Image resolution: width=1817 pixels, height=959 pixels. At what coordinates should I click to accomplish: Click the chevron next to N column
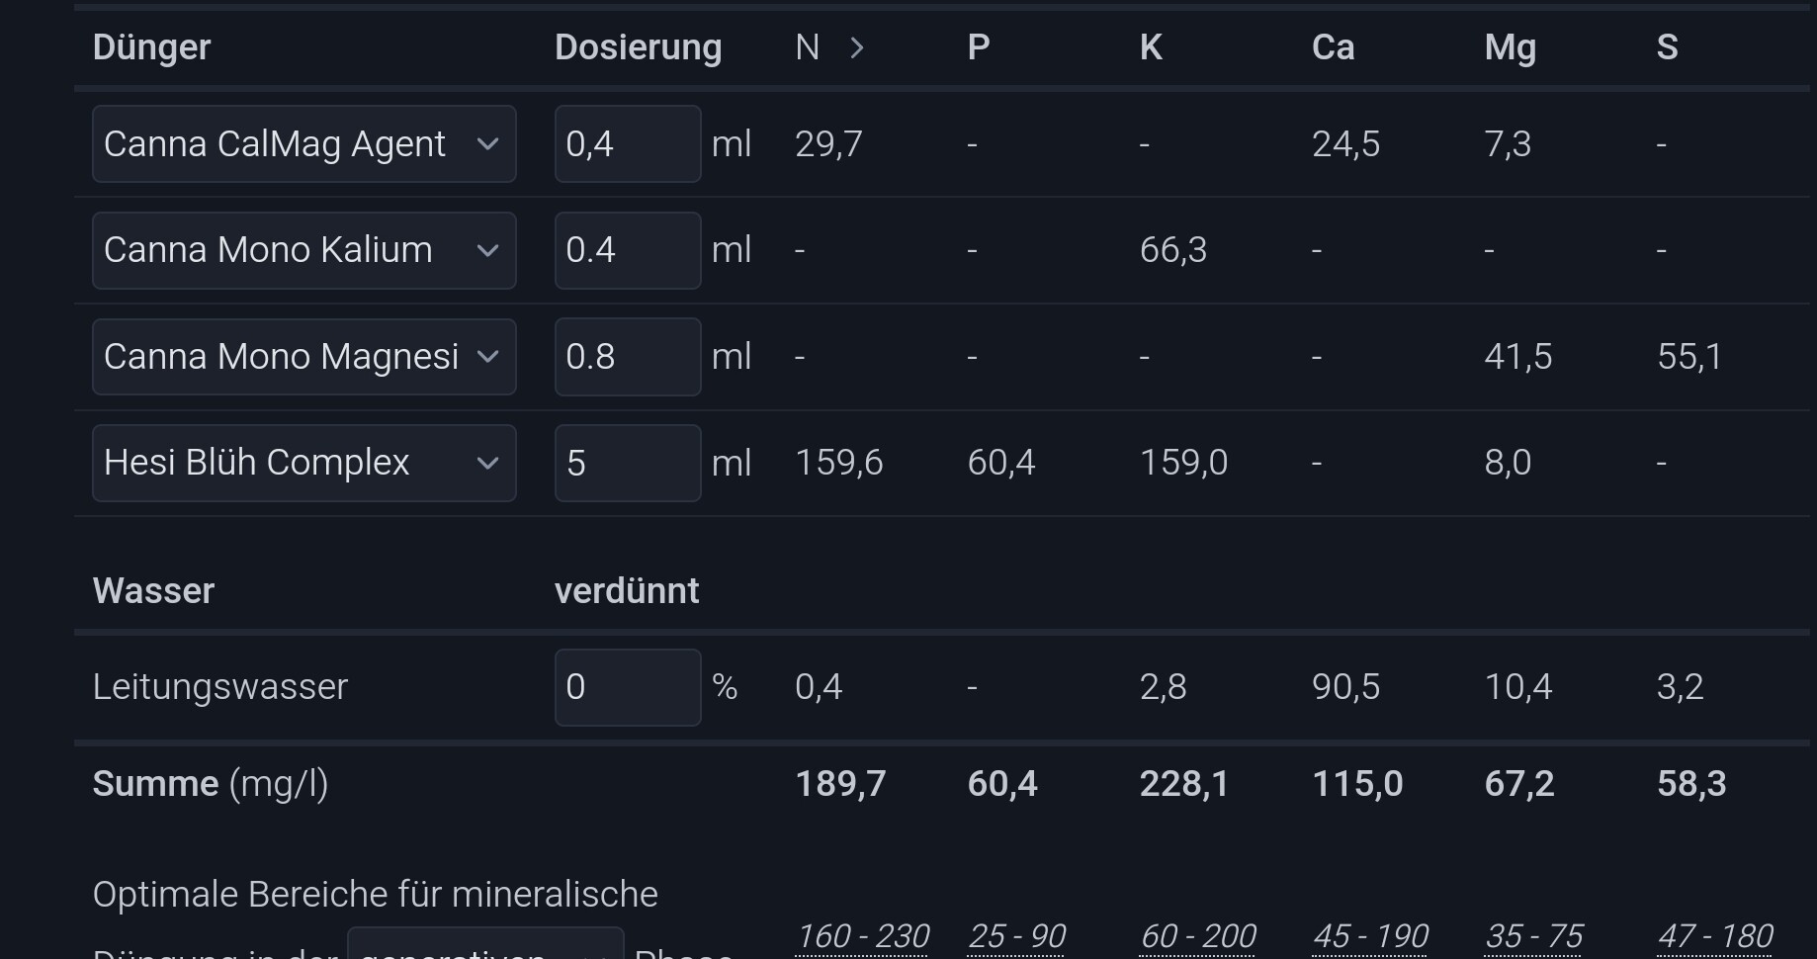pyautogui.click(x=857, y=47)
